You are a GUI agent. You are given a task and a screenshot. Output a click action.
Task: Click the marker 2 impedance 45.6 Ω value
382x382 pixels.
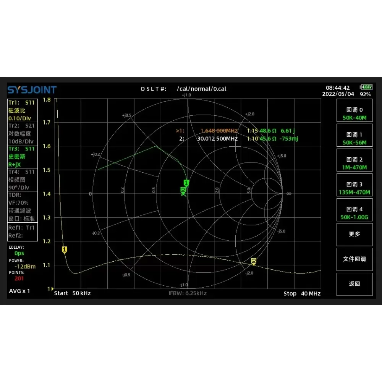tap(268, 139)
